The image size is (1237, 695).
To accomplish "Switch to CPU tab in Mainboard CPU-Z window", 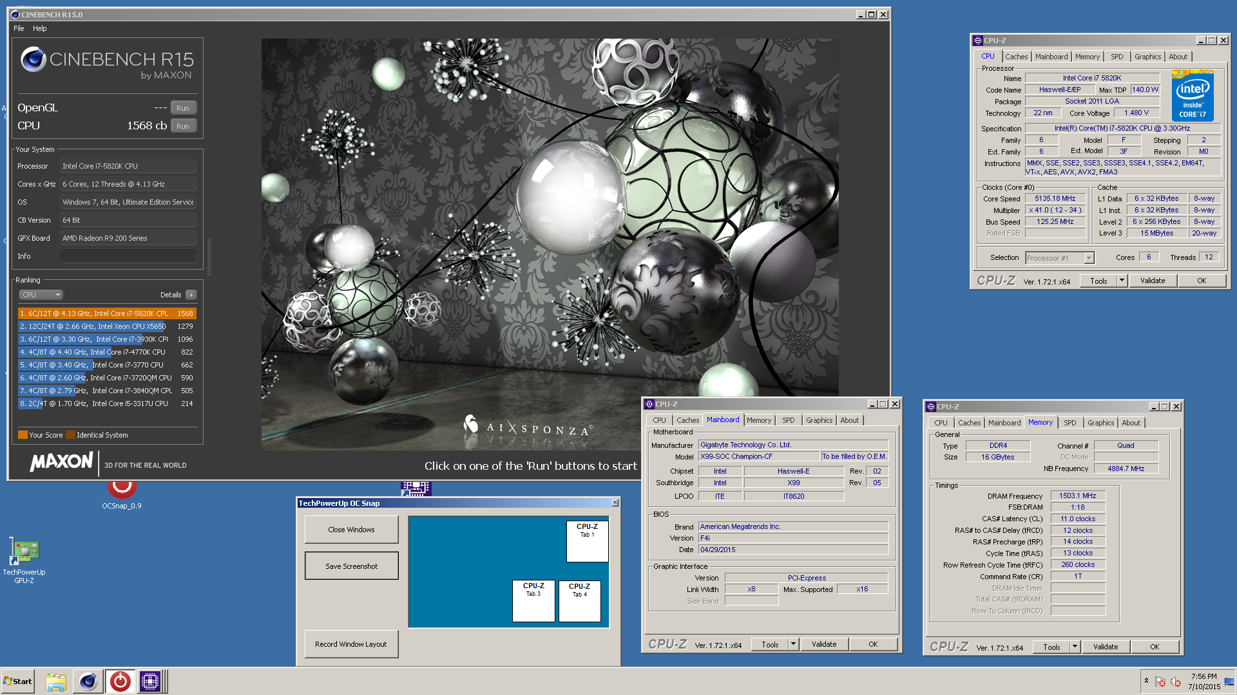I will click(x=659, y=420).
